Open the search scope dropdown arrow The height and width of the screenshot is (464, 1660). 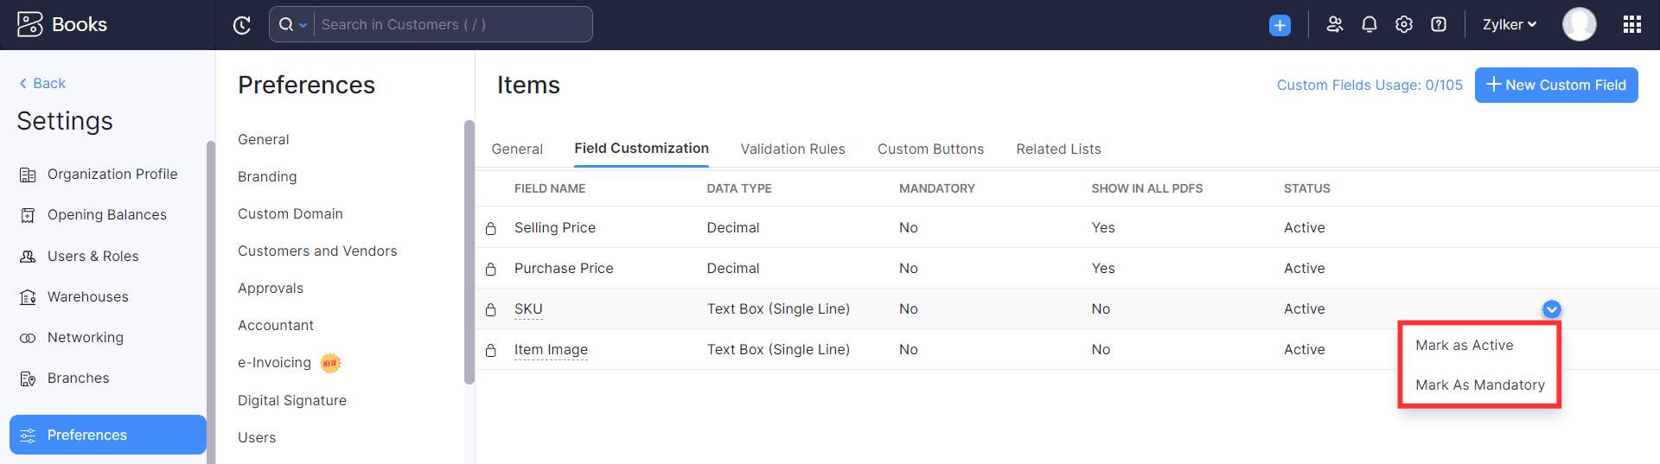click(x=303, y=25)
